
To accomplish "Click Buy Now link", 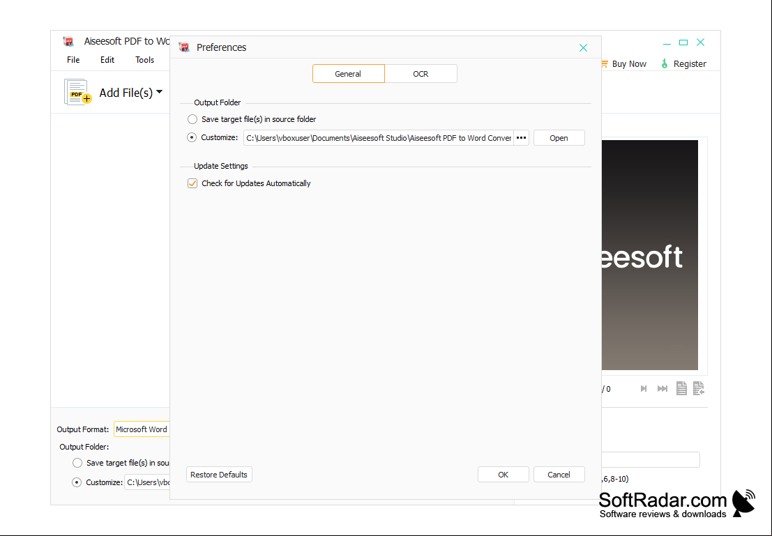I will pos(629,64).
